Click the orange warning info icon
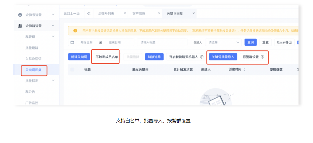Image resolution: width=313 pixels, height=143 pixels. click(75, 31)
